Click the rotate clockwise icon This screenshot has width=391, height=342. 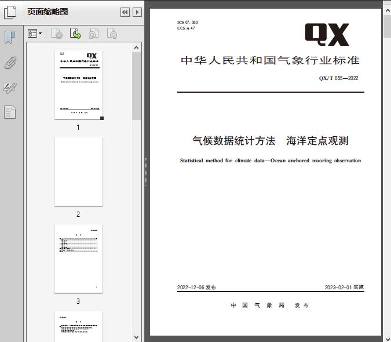click(x=112, y=34)
